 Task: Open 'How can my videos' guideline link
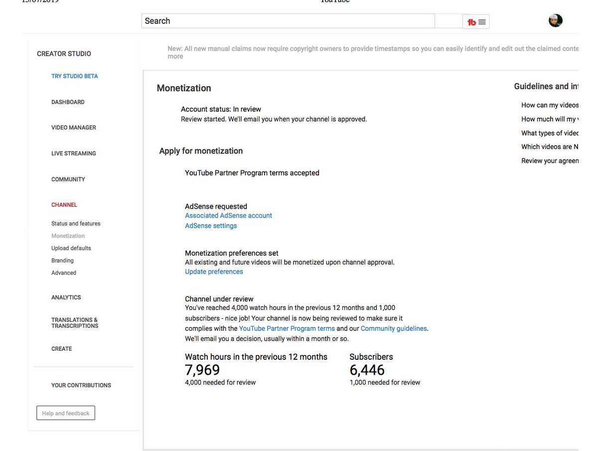(550, 105)
